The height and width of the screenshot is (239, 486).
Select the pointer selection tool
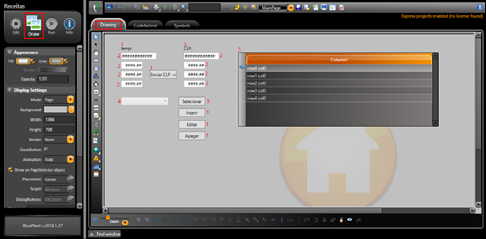click(97, 37)
